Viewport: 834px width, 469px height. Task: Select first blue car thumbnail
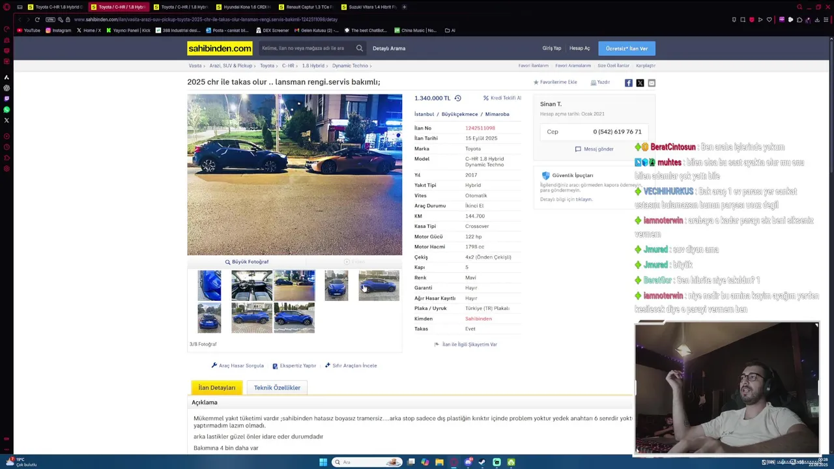[x=209, y=285]
